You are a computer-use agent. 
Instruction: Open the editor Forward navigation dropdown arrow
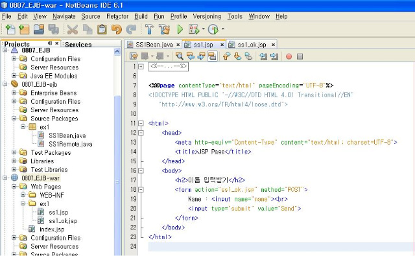coord(167,56)
